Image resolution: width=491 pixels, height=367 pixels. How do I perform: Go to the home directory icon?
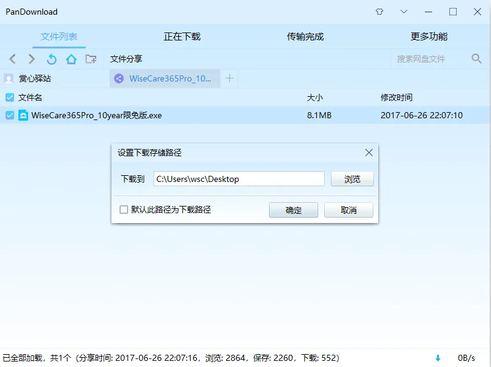click(x=71, y=59)
